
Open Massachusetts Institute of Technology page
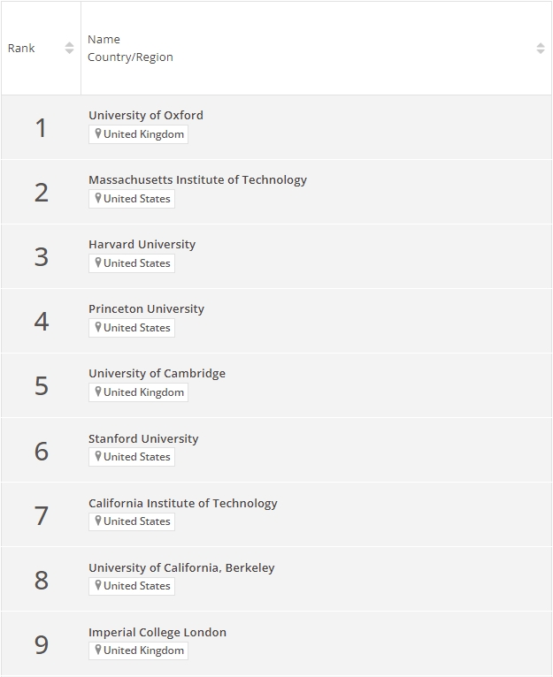197,179
